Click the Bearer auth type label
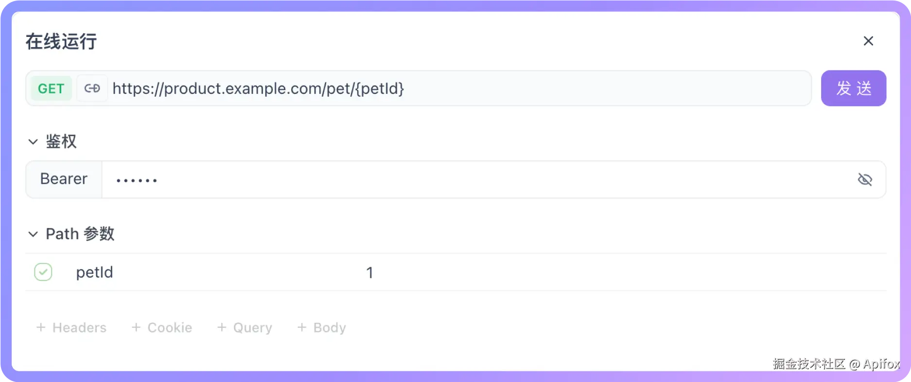Viewport: 911px width, 382px height. [64, 179]
